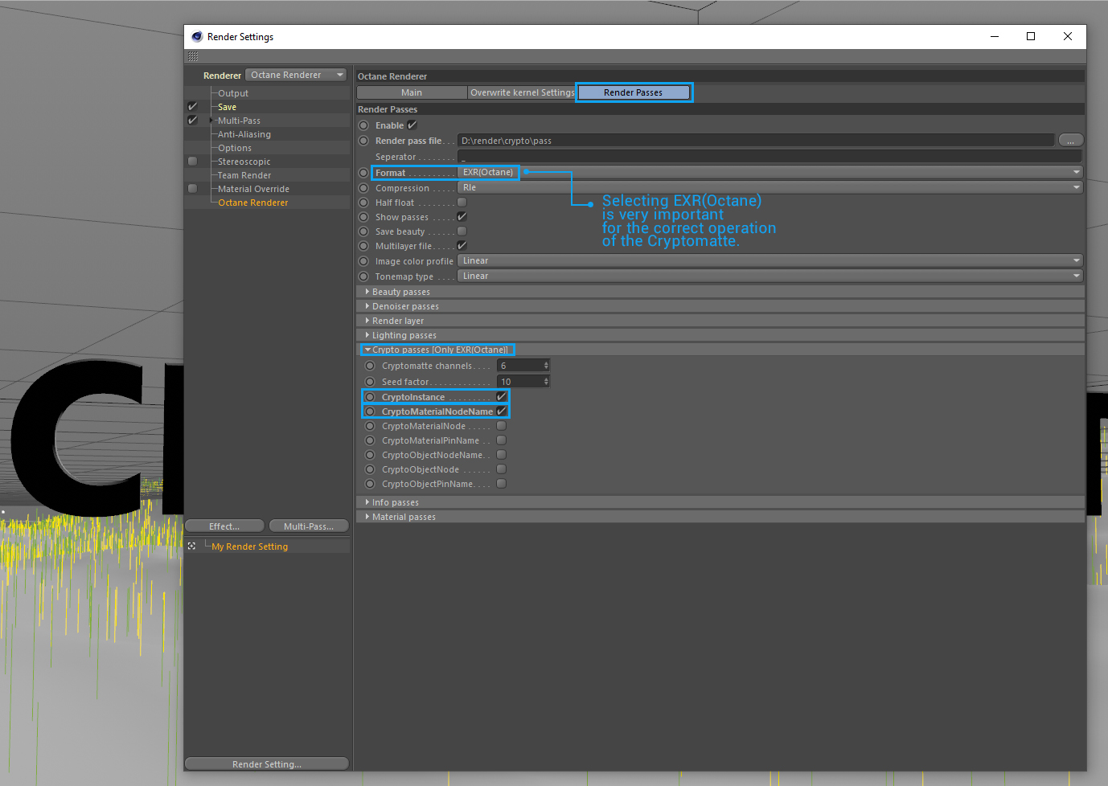This screenshot has width=1108, height=786.
Task: Toggle the Multilayer file checkbox
Action: click(462, 245)
